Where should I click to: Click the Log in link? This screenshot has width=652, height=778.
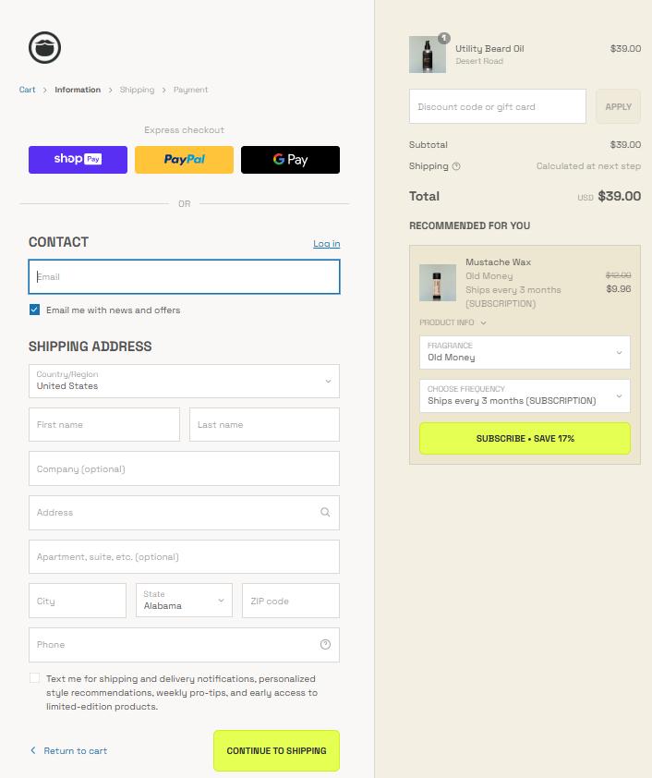click(327, 244)
